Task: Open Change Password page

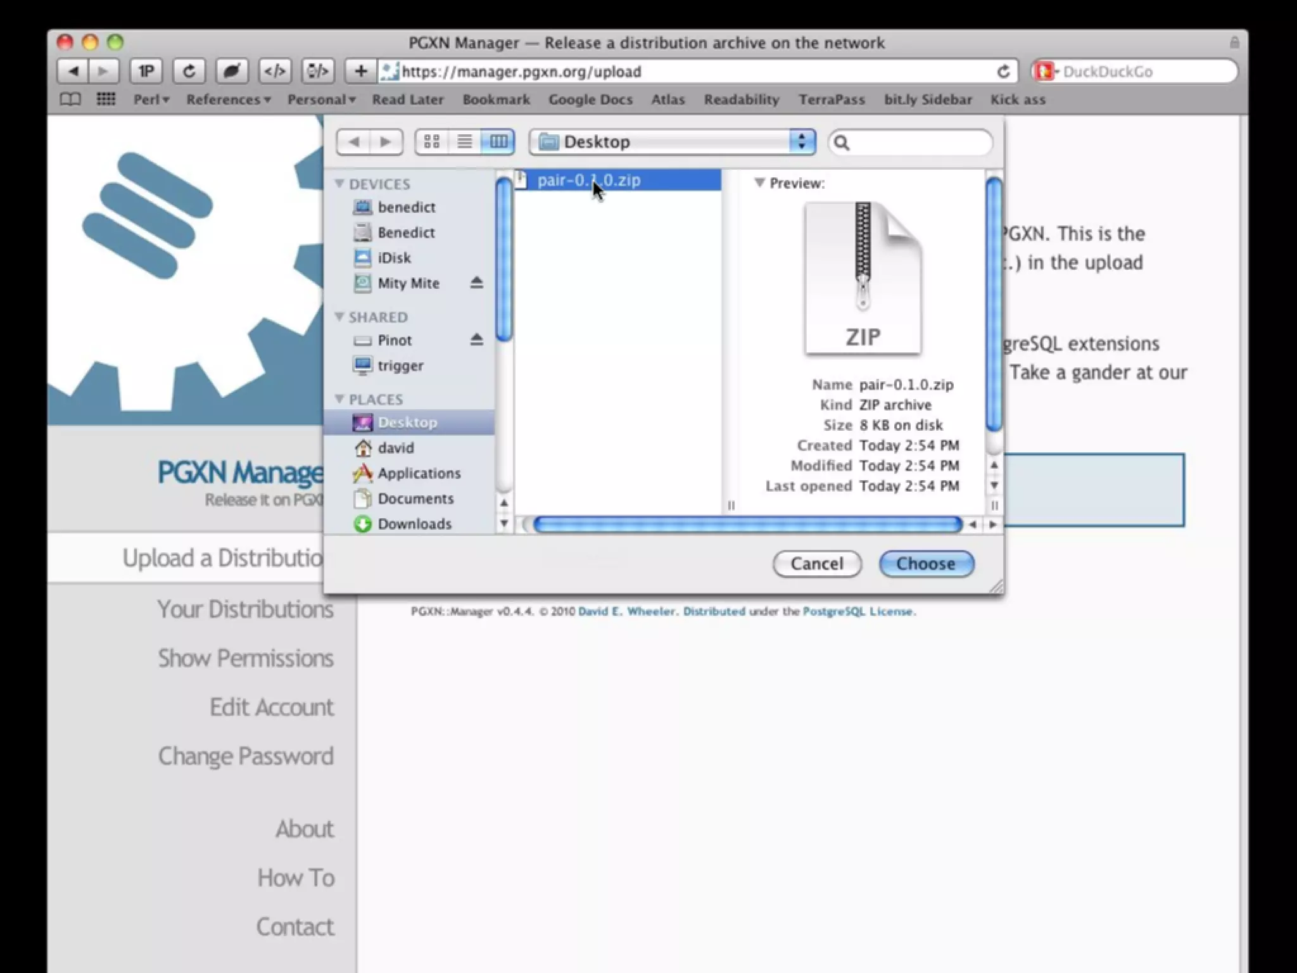Action: 246,756
